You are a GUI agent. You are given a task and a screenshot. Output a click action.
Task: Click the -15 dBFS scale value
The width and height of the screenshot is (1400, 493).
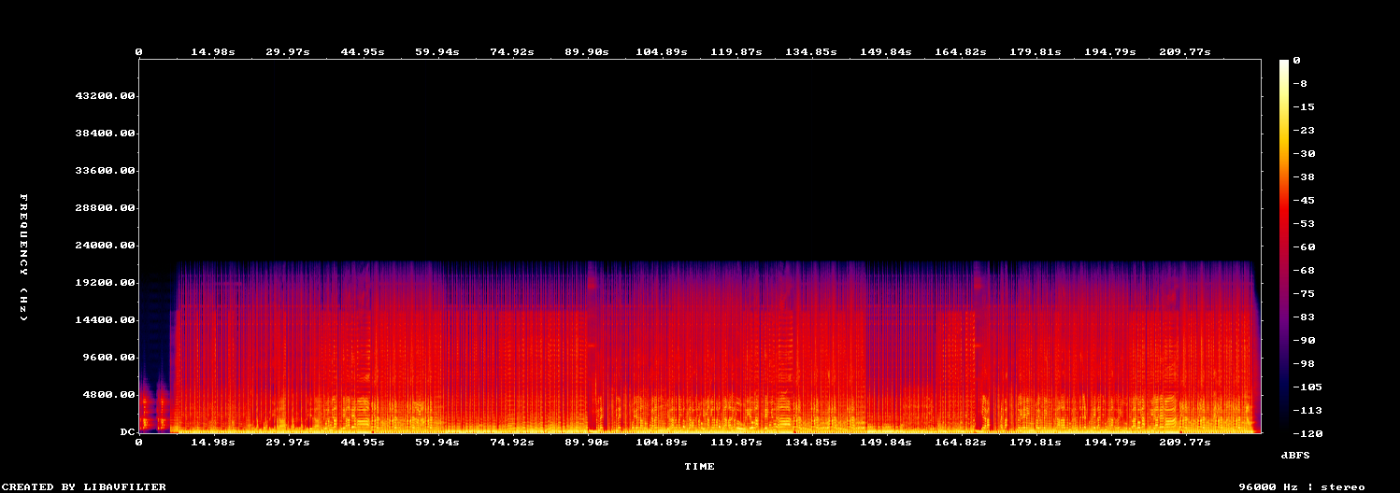[x=1305, y=106]
